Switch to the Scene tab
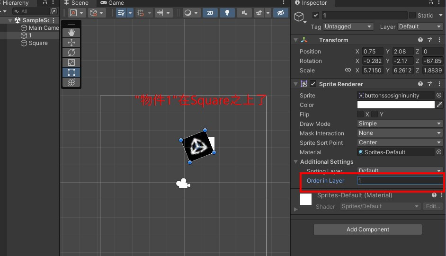Screen dimensions: 446x256 point(76,3)
